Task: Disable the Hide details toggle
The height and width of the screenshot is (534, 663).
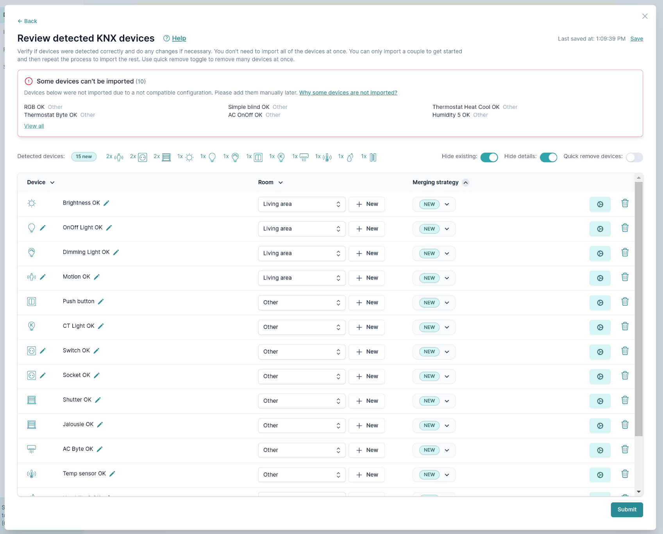Action: pos(548,157)
